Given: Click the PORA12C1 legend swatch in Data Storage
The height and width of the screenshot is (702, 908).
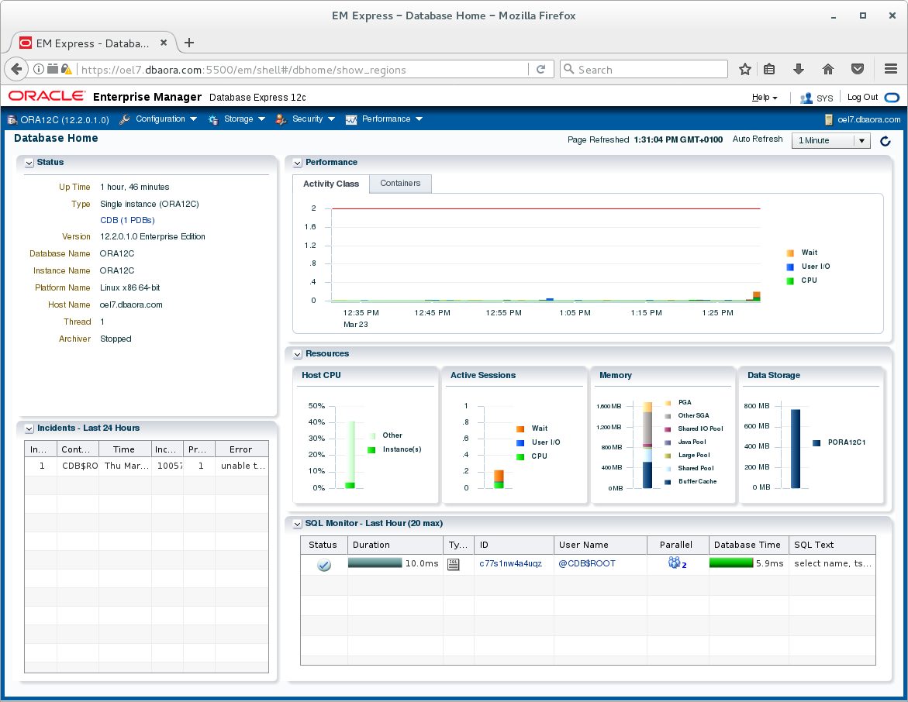Looking at the screenshot, I should point(817,442).
